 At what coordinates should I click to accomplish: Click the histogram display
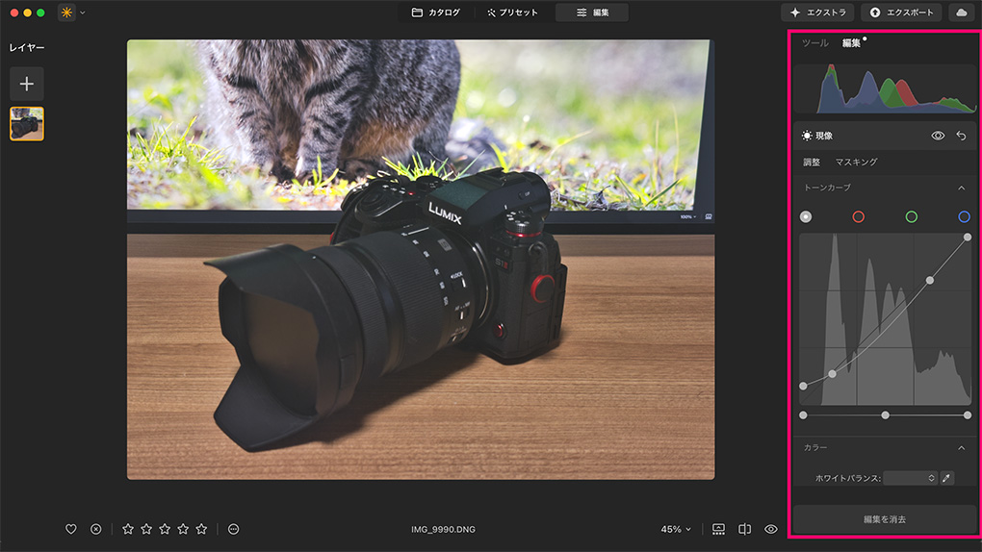coord(885,88)
